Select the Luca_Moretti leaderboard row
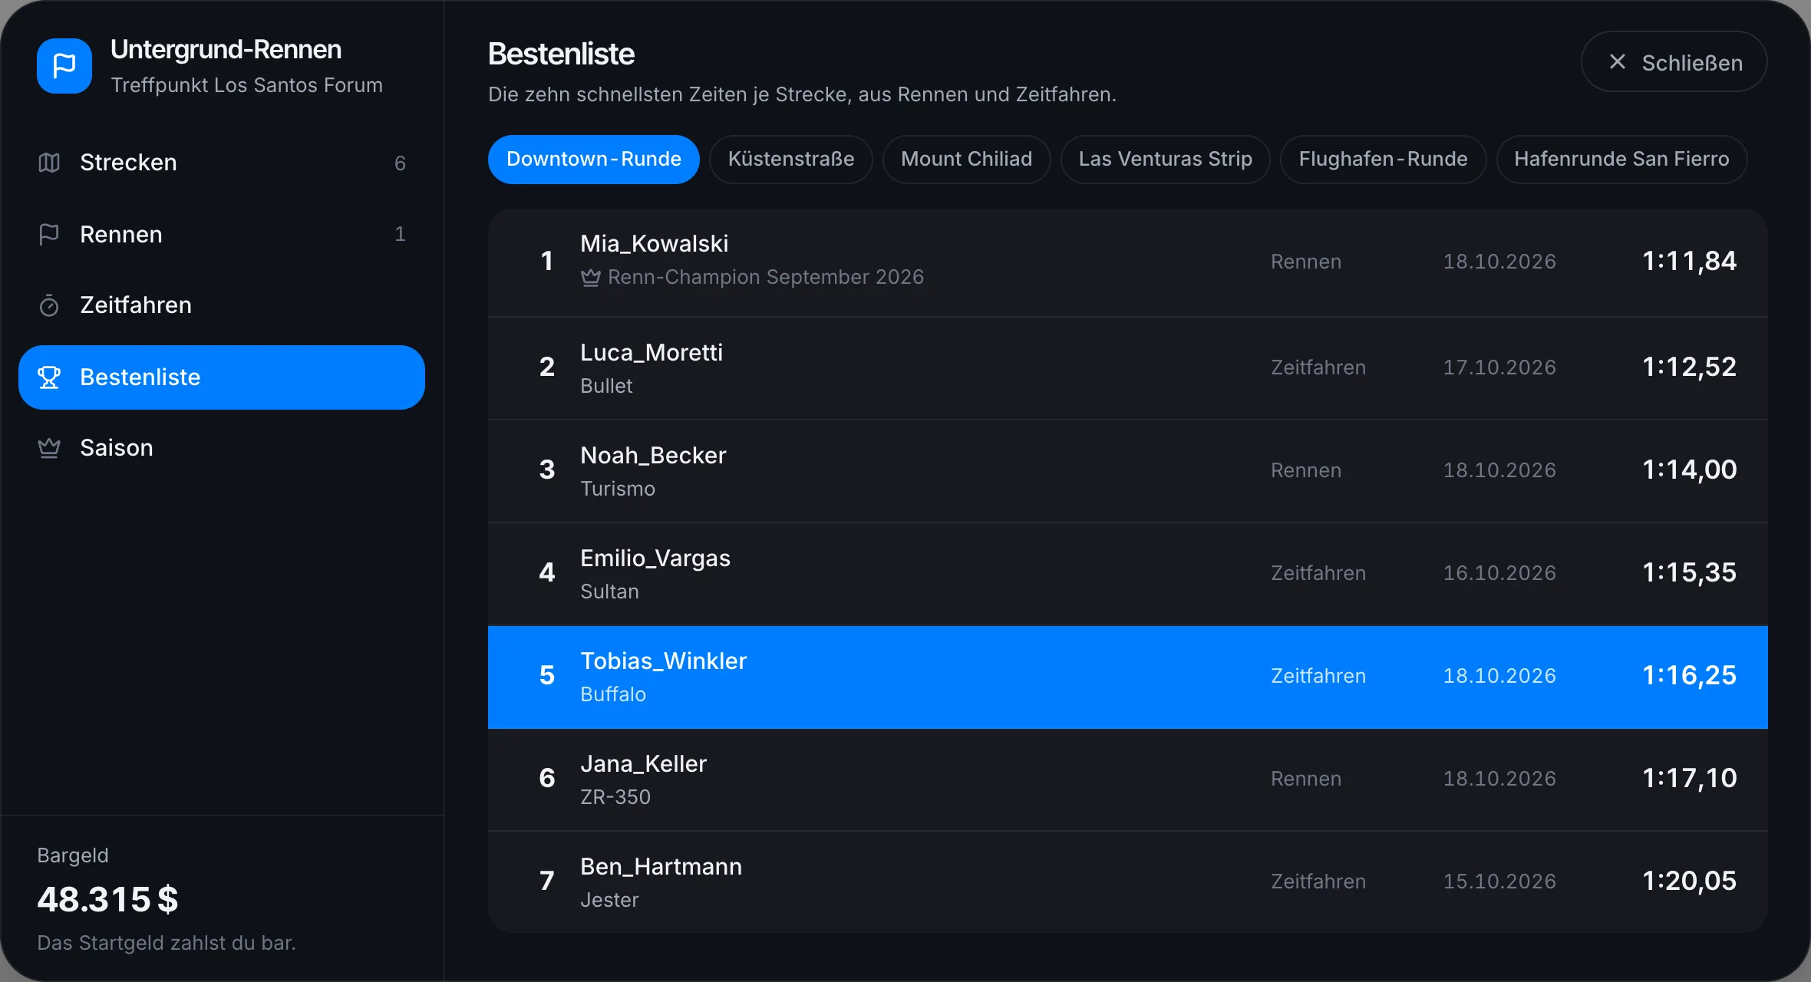 tap(1128, 368)
